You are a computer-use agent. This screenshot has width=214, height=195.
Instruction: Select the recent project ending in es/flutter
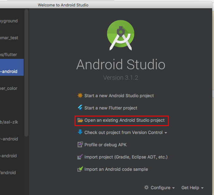(x=9, y=55)
